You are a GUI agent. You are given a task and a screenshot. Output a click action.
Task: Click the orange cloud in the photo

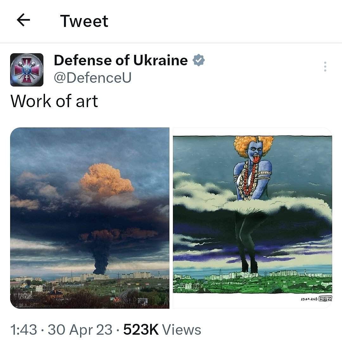(x=106, y=180)
